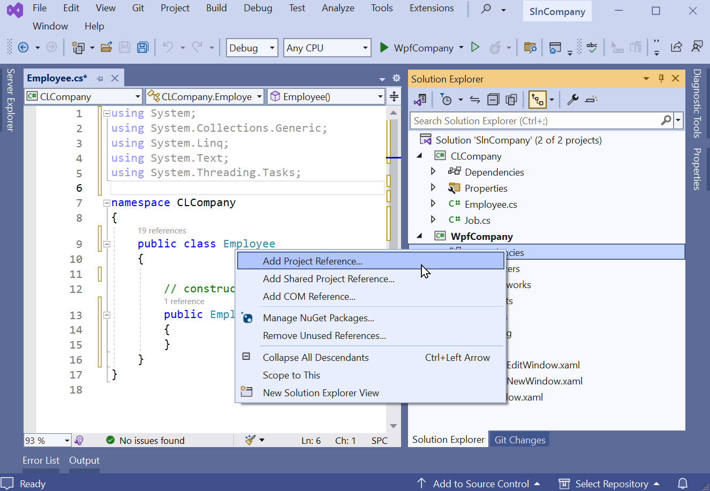Switch to the Git Changes tab
The width and height of the screenshot is (710, 491).
click(x=519, y=440)
